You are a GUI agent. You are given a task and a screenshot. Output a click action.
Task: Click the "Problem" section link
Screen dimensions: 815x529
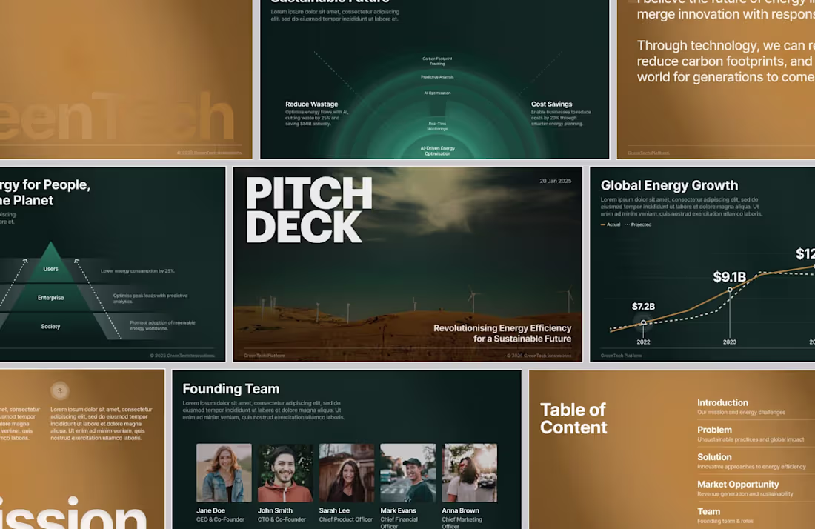pos(714,430)
